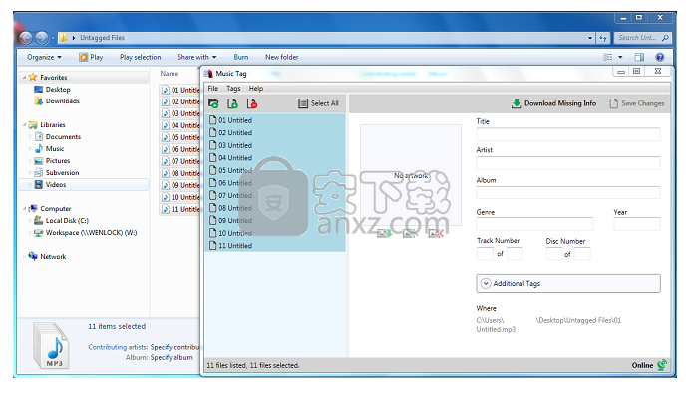This screenshot has height=395, width=693.
Task: Open the File menu in Music Tag
Action: click(x=213, y=89)
